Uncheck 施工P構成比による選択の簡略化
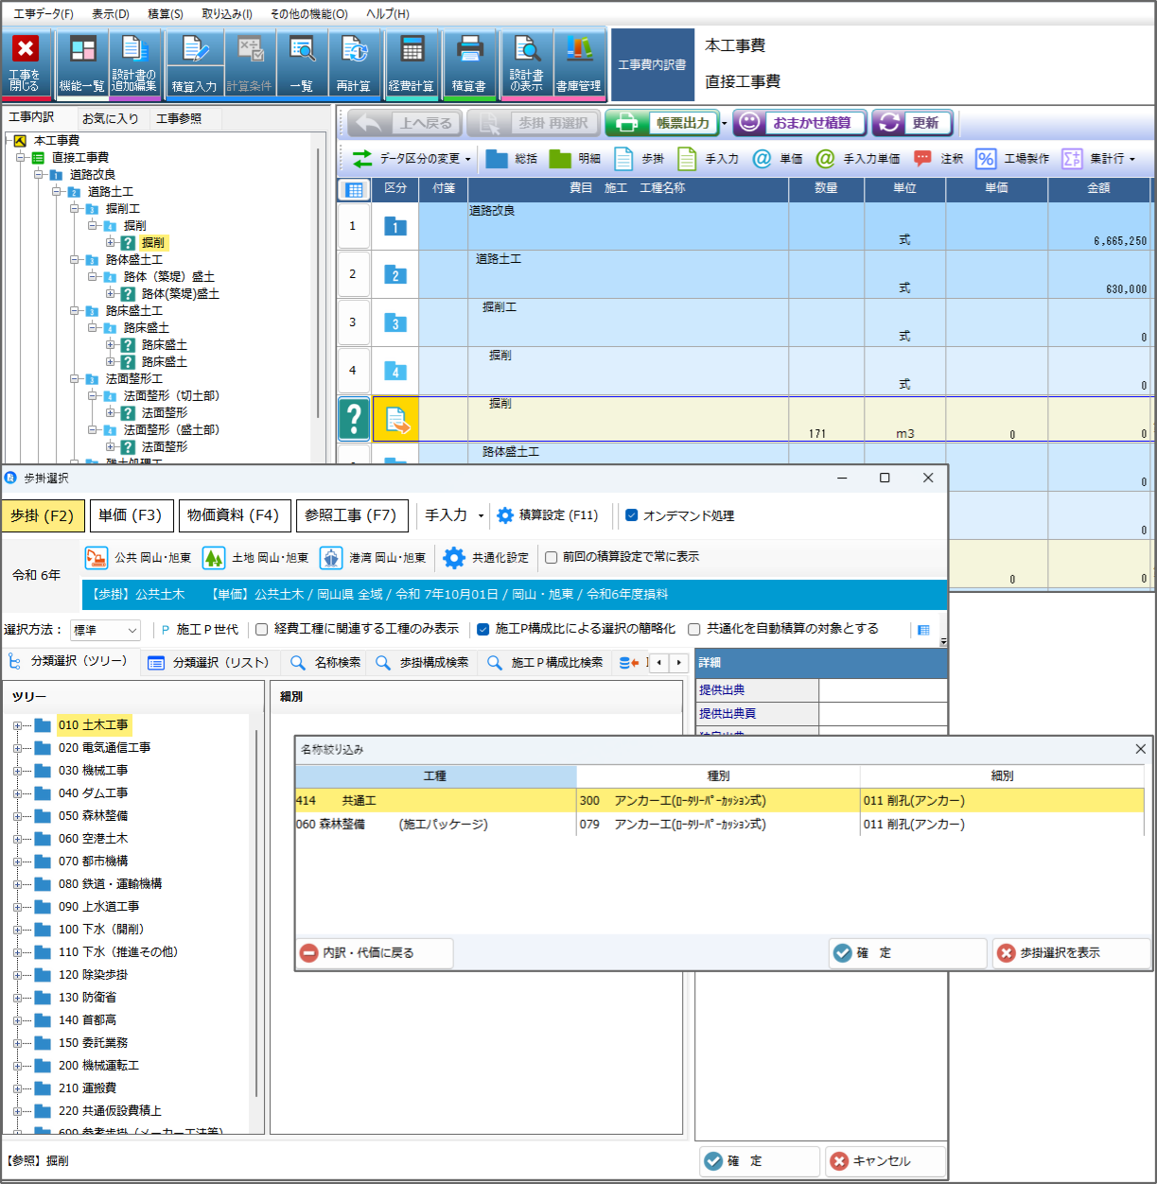The height and width of the screenshot is (1184, 1157). pos(482,629)
